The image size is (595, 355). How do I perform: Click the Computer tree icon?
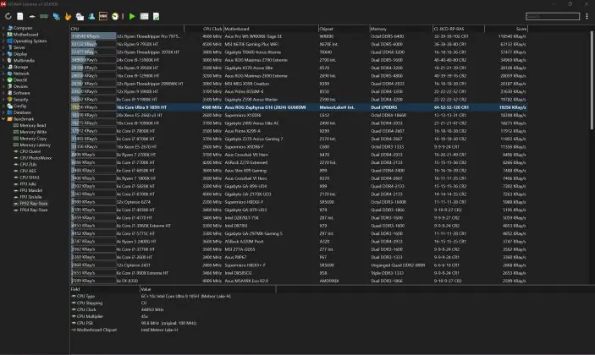tap(10, 28)
